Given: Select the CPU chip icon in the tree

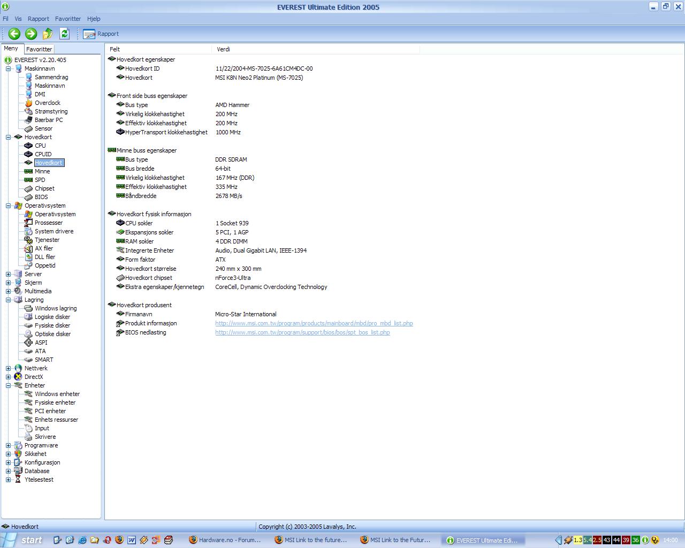Looking at the screenshot, I should pyautogui.click(x=29, y=146).
